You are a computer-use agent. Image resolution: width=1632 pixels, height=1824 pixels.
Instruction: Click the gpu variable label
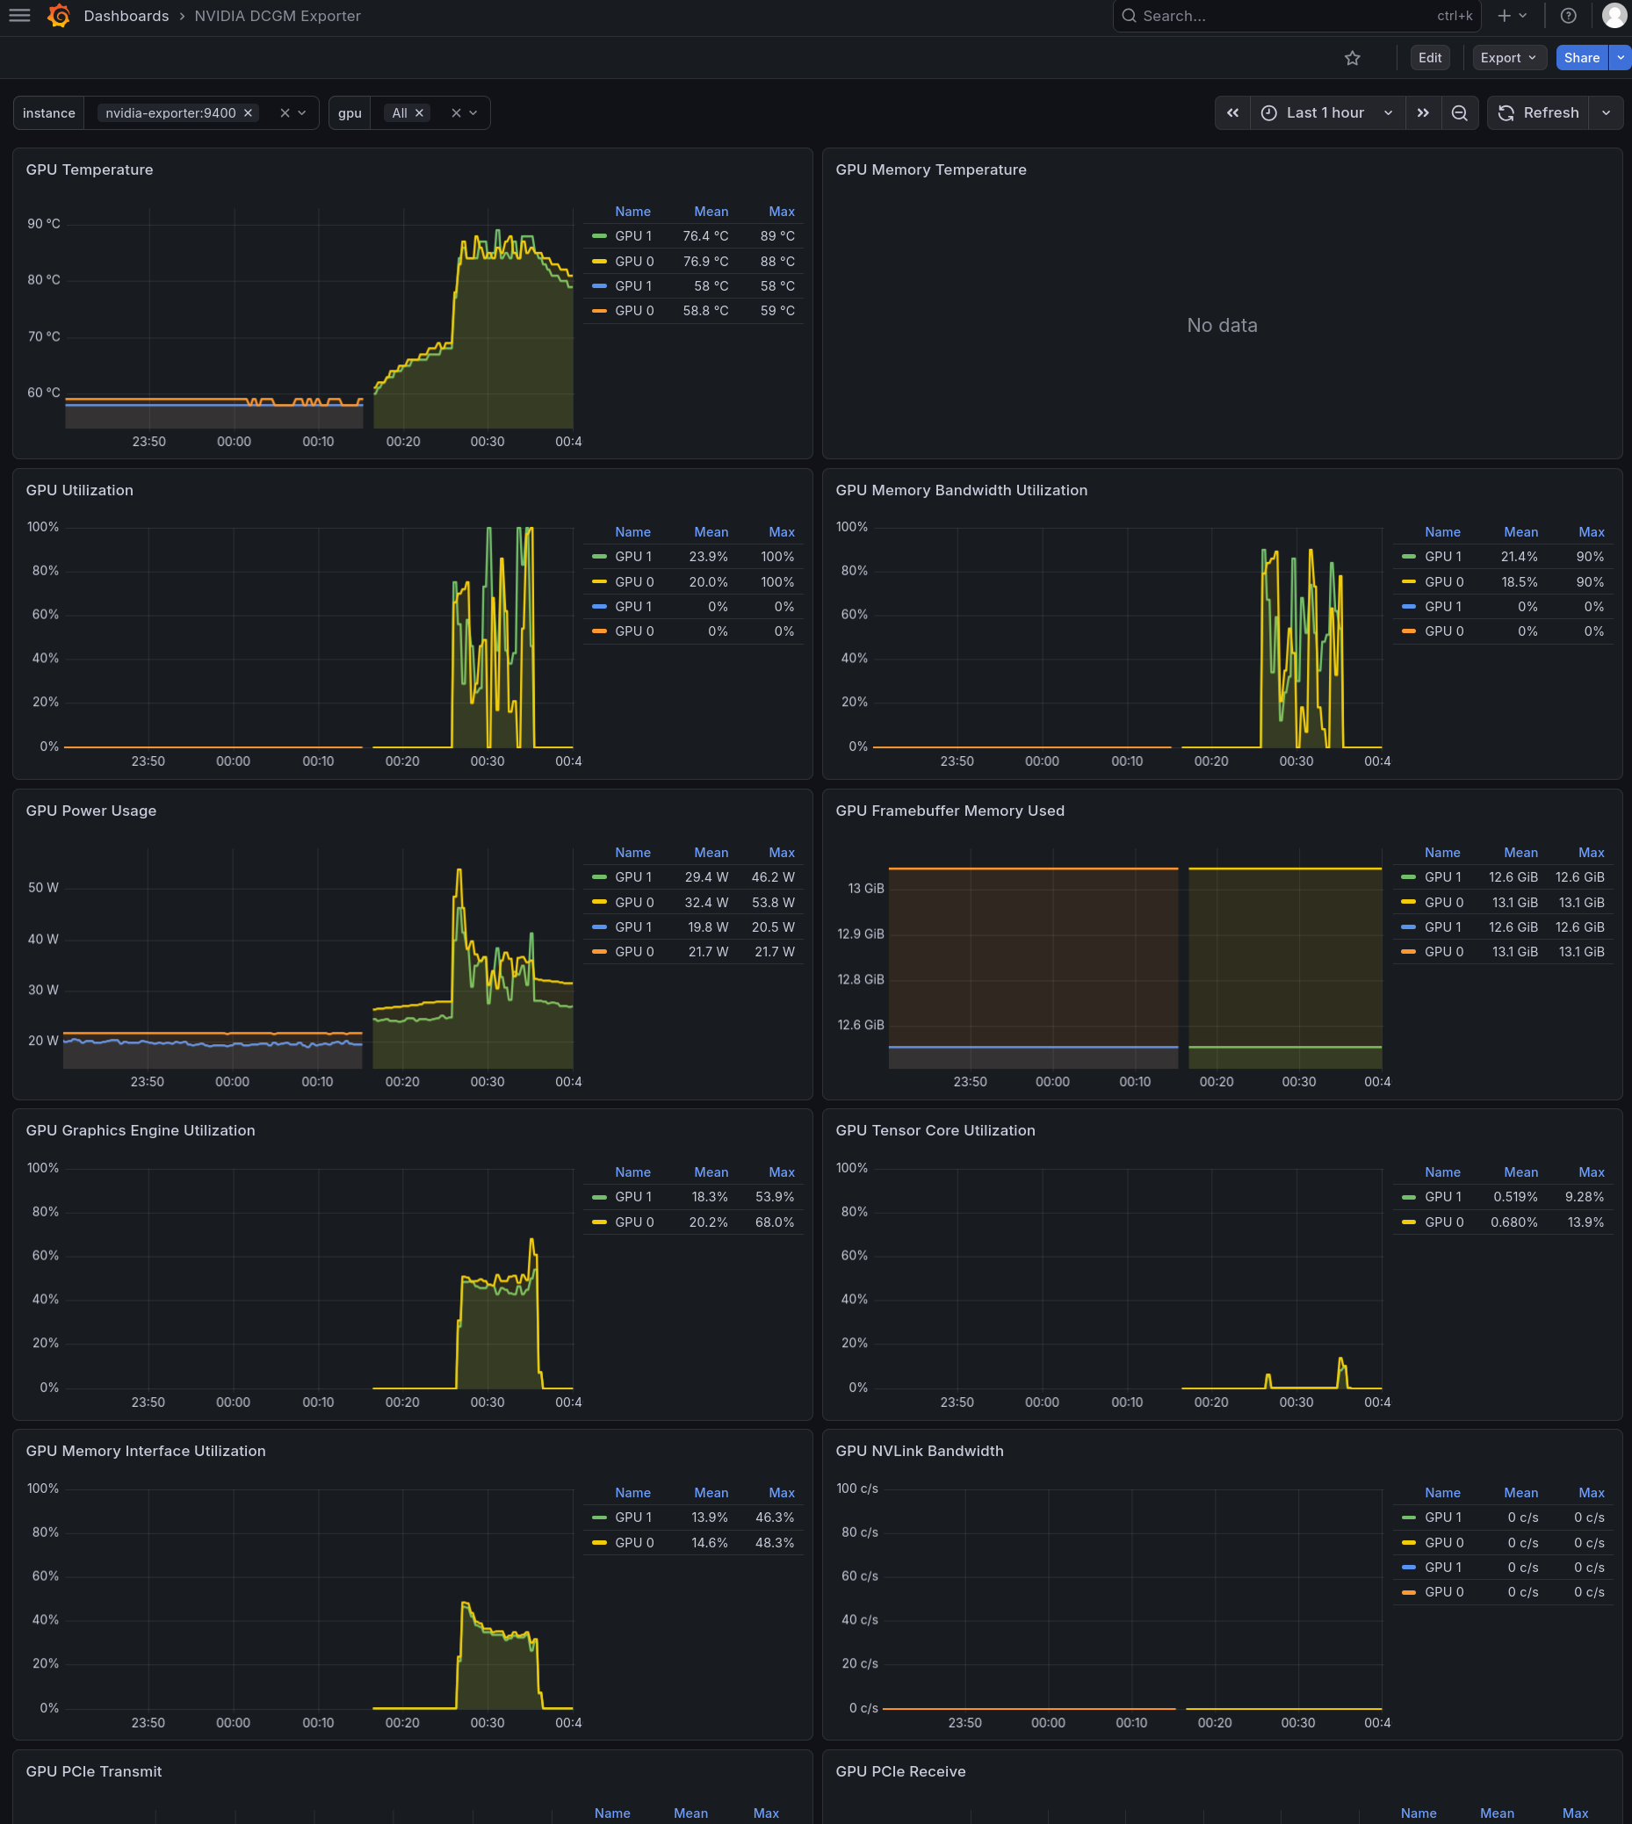click(x=350, y=113)
